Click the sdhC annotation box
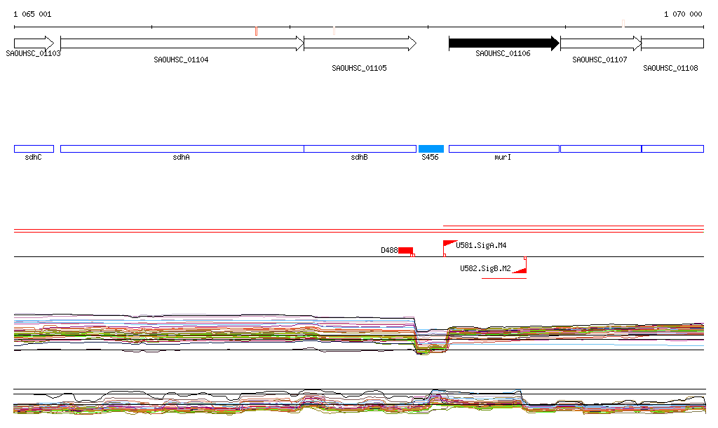This screenshot has width=718, height=428. [x=34, y=149]
